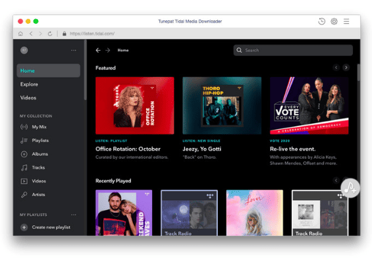
Task: Click the Recently Played section heading
Action: (113, 180)
